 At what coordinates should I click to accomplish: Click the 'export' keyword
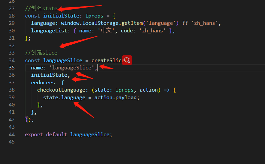tap(34, 135)
